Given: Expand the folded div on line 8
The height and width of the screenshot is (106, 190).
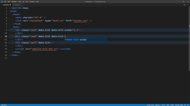Looking at the screenshot, I should (x=9, y=30).
